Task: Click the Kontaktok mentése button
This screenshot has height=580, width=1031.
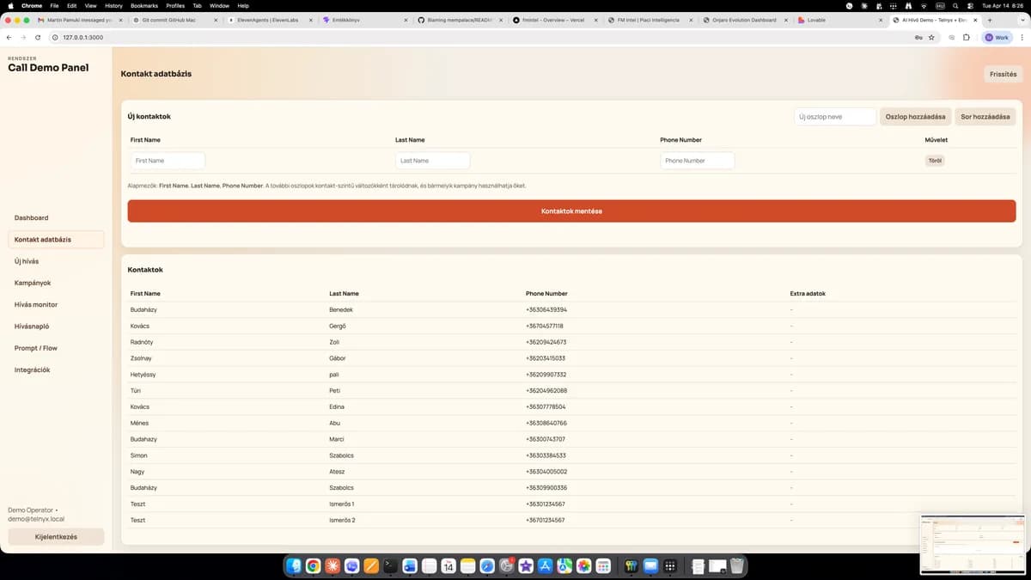Action: (571, 211)
